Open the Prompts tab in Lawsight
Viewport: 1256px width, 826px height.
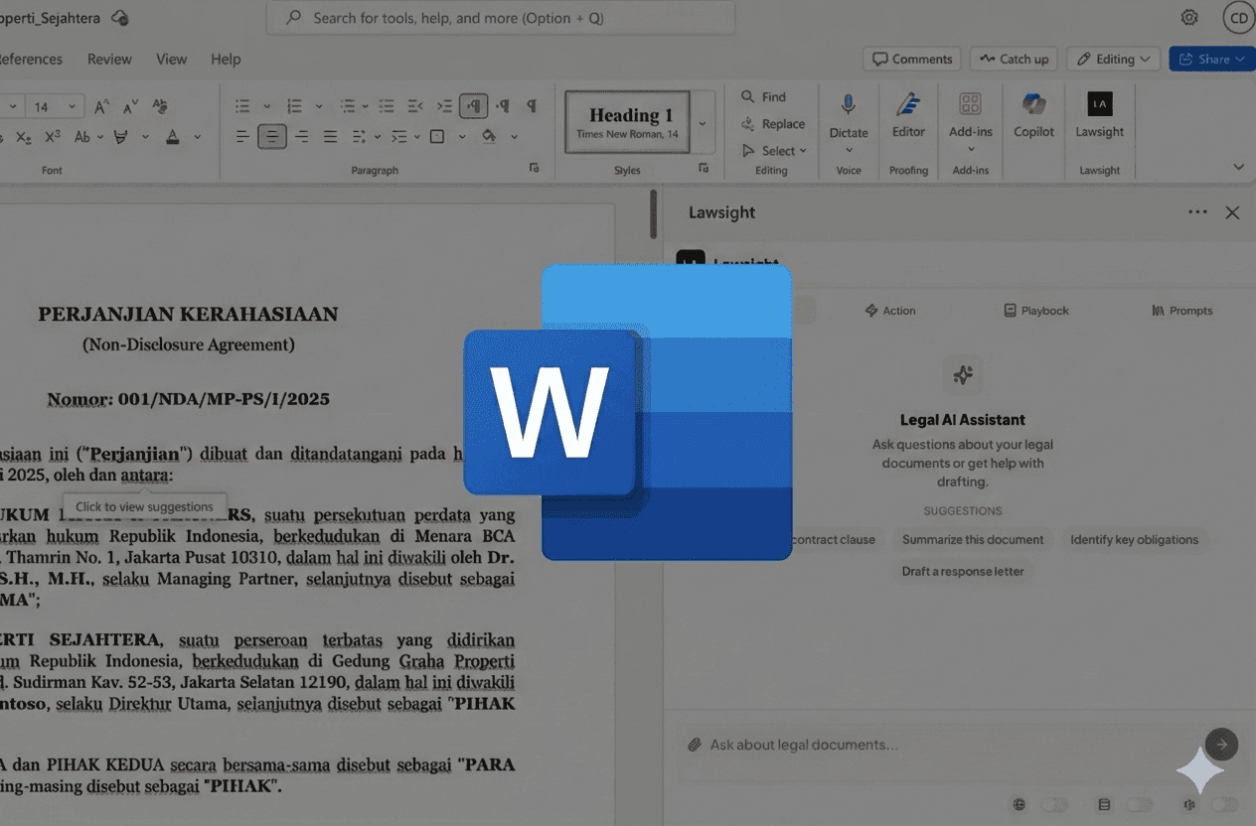tap(1181, 310)
